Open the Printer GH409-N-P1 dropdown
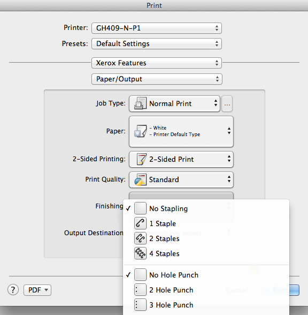308x315 pixels. (x=157, y=28)
